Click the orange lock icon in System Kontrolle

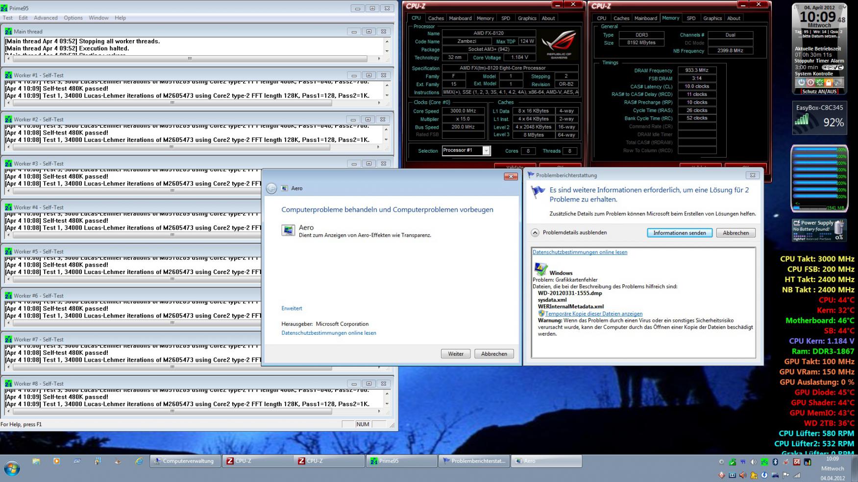(x=829, y=83)
